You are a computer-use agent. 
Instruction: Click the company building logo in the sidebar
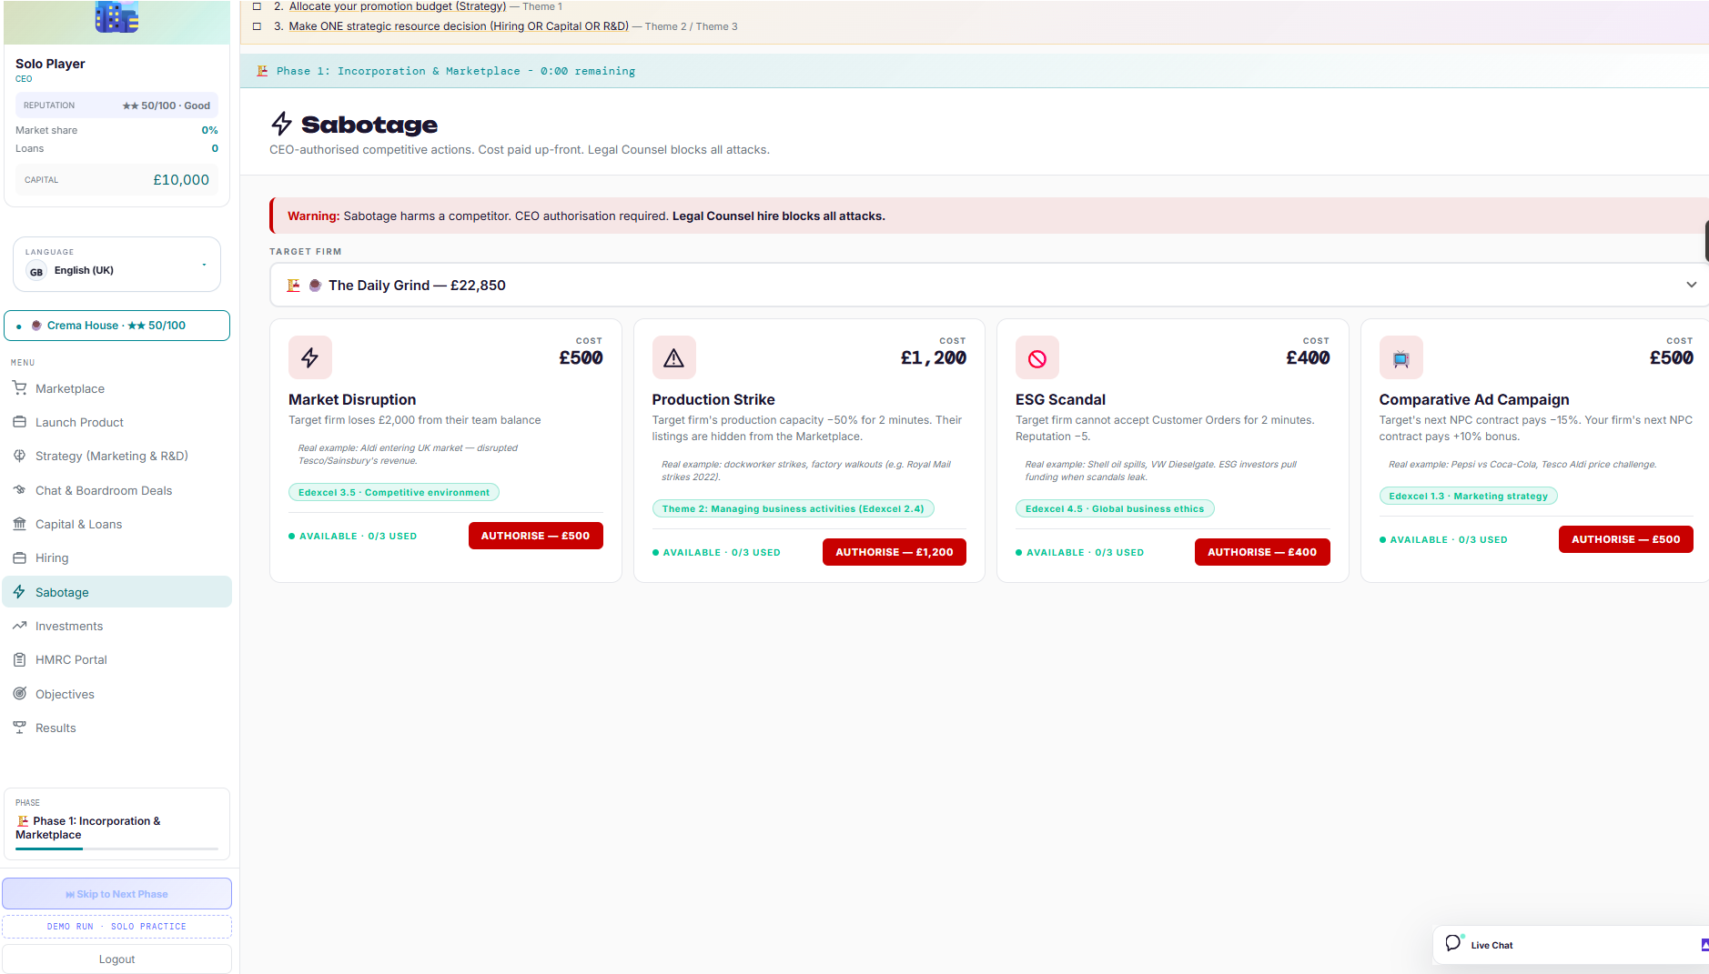116,16
